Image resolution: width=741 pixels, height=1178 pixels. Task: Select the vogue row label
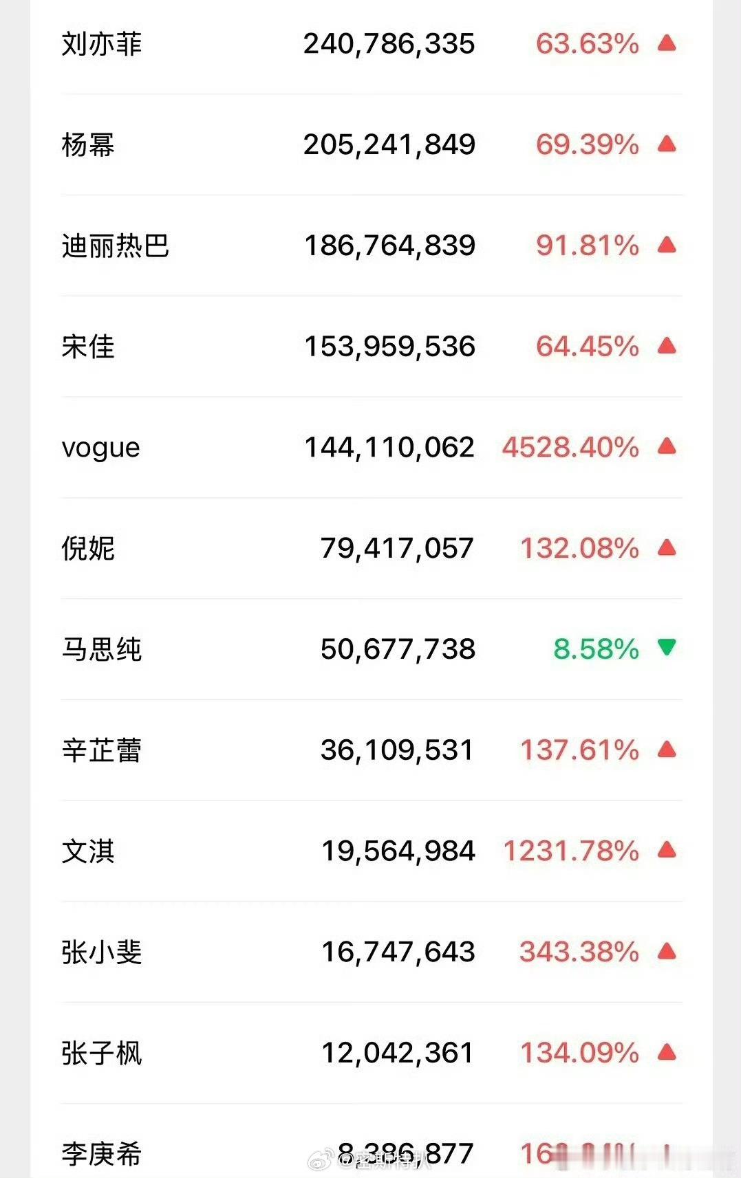[100, 448]
